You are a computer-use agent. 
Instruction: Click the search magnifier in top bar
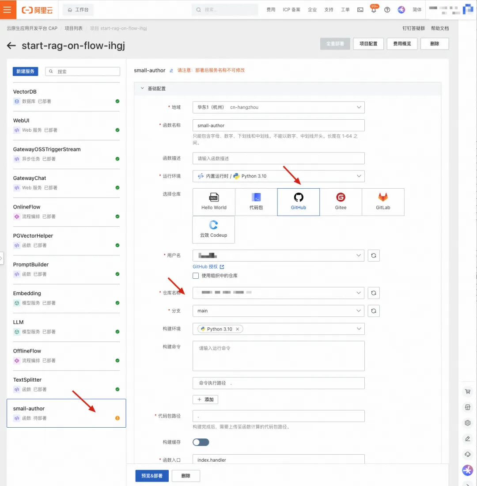pyautogui.click(x=199, y=10)
